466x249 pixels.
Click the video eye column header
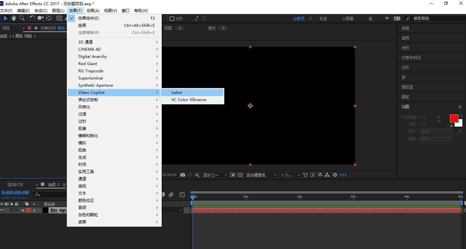coord(2,204)
